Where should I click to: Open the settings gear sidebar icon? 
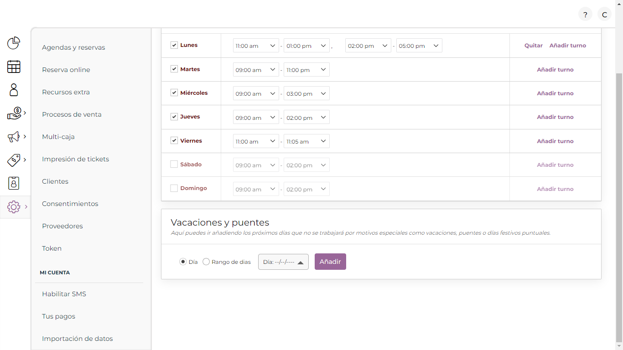point(14,207)
